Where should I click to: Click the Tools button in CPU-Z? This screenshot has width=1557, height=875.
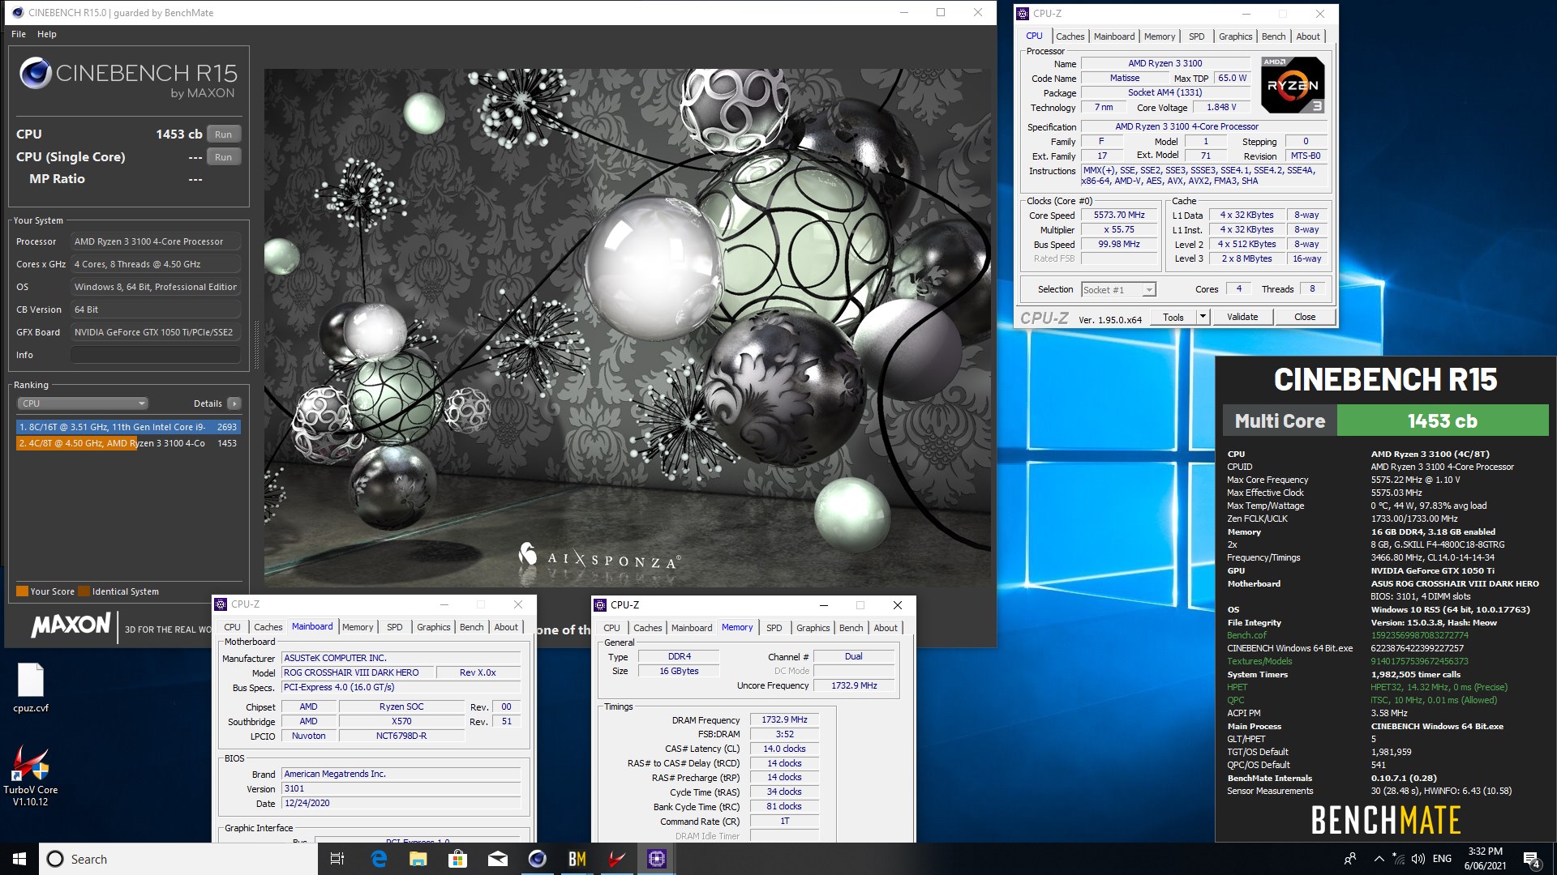1173,318
